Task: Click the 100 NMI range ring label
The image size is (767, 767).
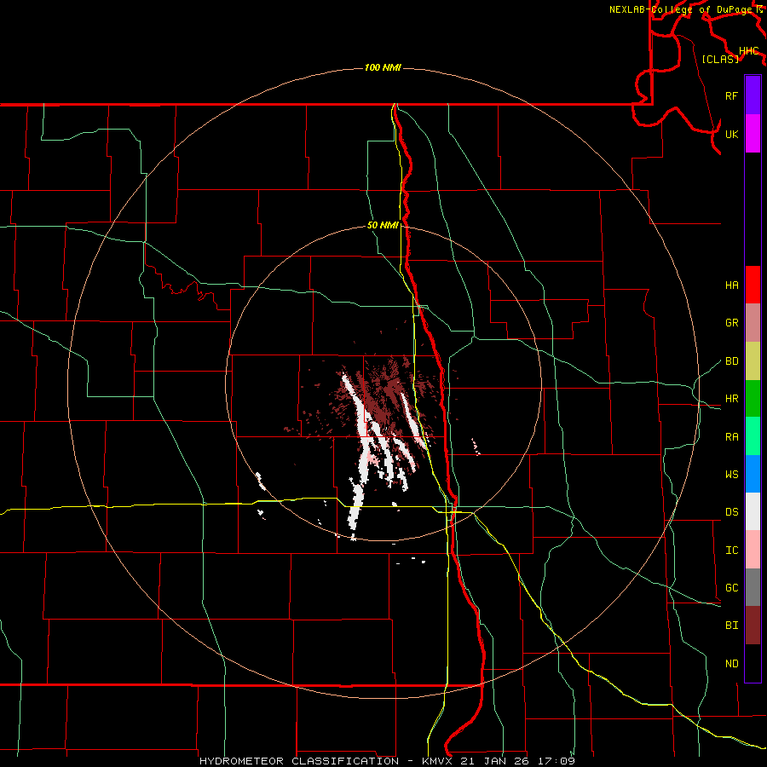Action: pos(383,67)
